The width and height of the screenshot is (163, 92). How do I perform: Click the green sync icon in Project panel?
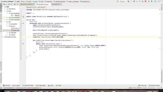pyautogui.click(x=4, y=4)
